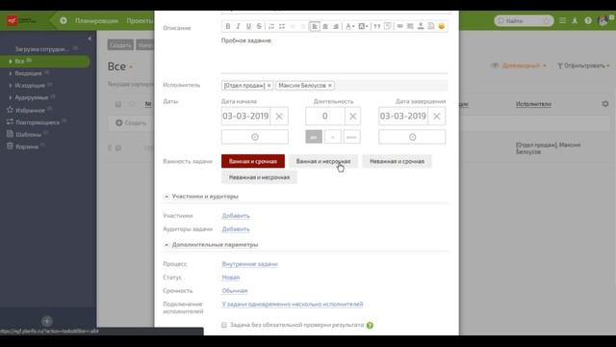The image size is (616, 347).
Task: Change status Новая
Action: pyautogui.click(x=231, y=278)
